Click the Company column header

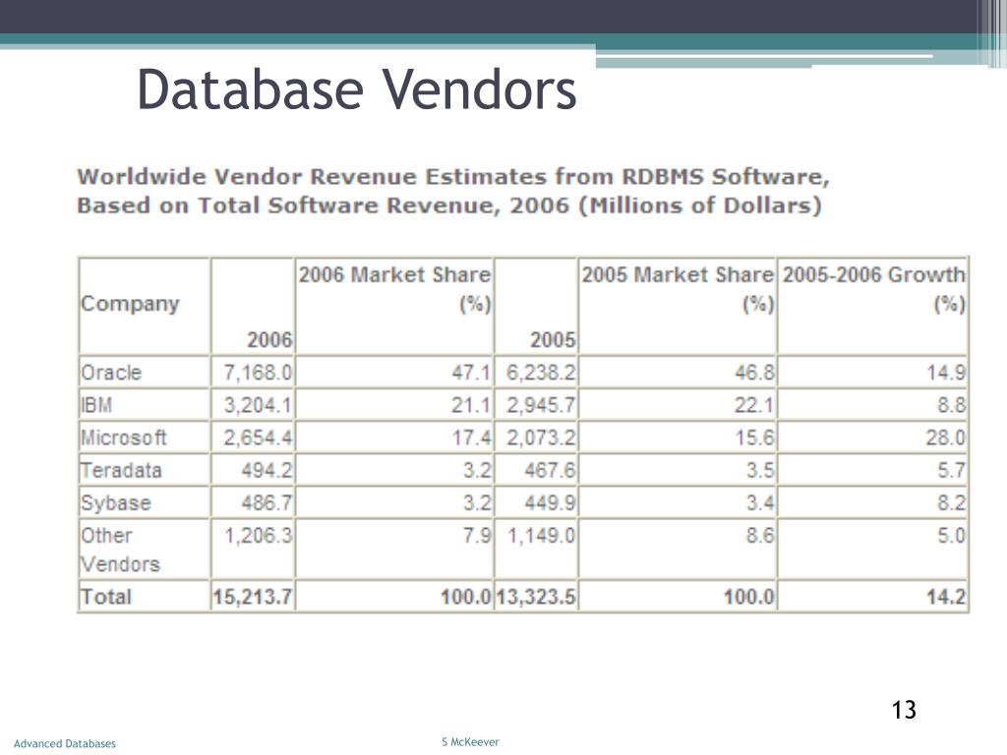coord(130,303)
